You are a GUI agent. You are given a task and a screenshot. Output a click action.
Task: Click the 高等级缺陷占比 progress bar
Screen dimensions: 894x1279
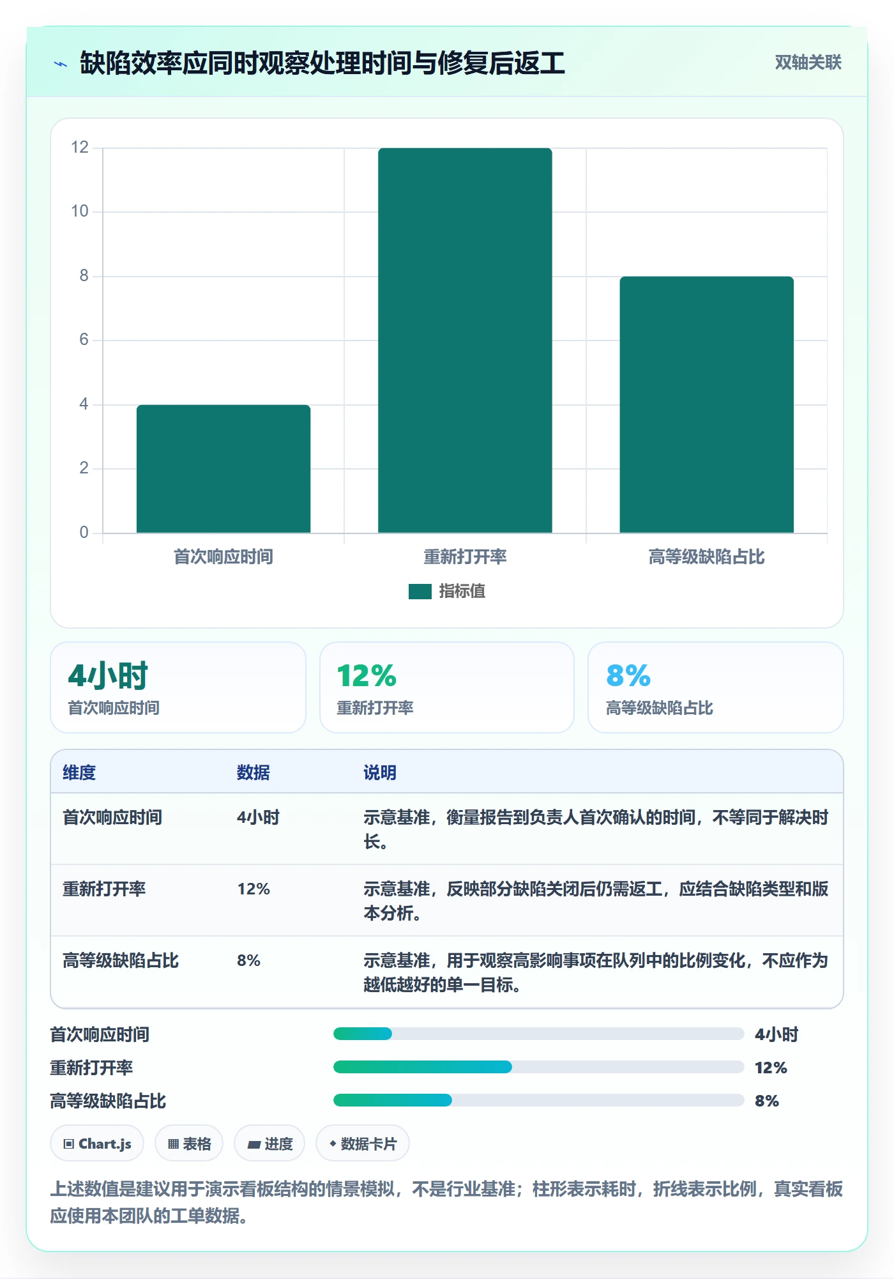[x=538, y=1100]
